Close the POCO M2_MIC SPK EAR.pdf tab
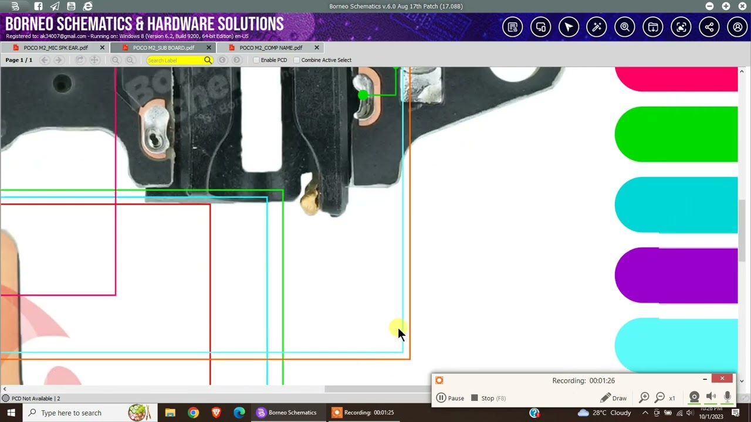Viewport: 751px width, 422px height. [102, 47]
